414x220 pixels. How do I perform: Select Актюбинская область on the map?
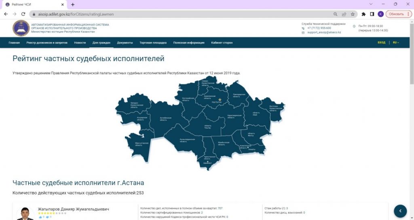165,119
